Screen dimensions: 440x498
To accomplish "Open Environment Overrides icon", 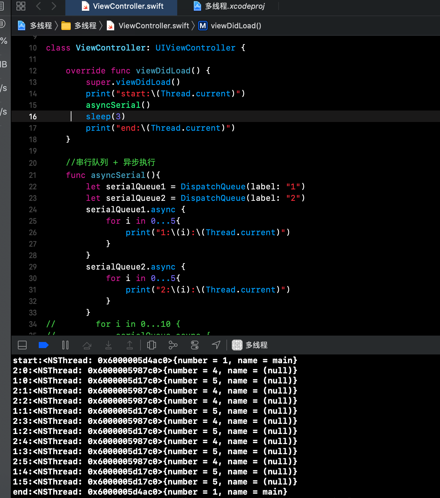I will tap(195, 345).
